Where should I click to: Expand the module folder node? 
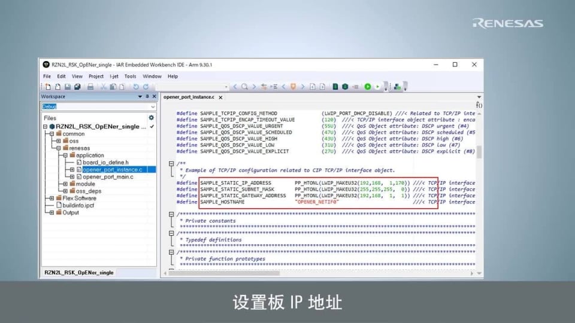point(65,184)
